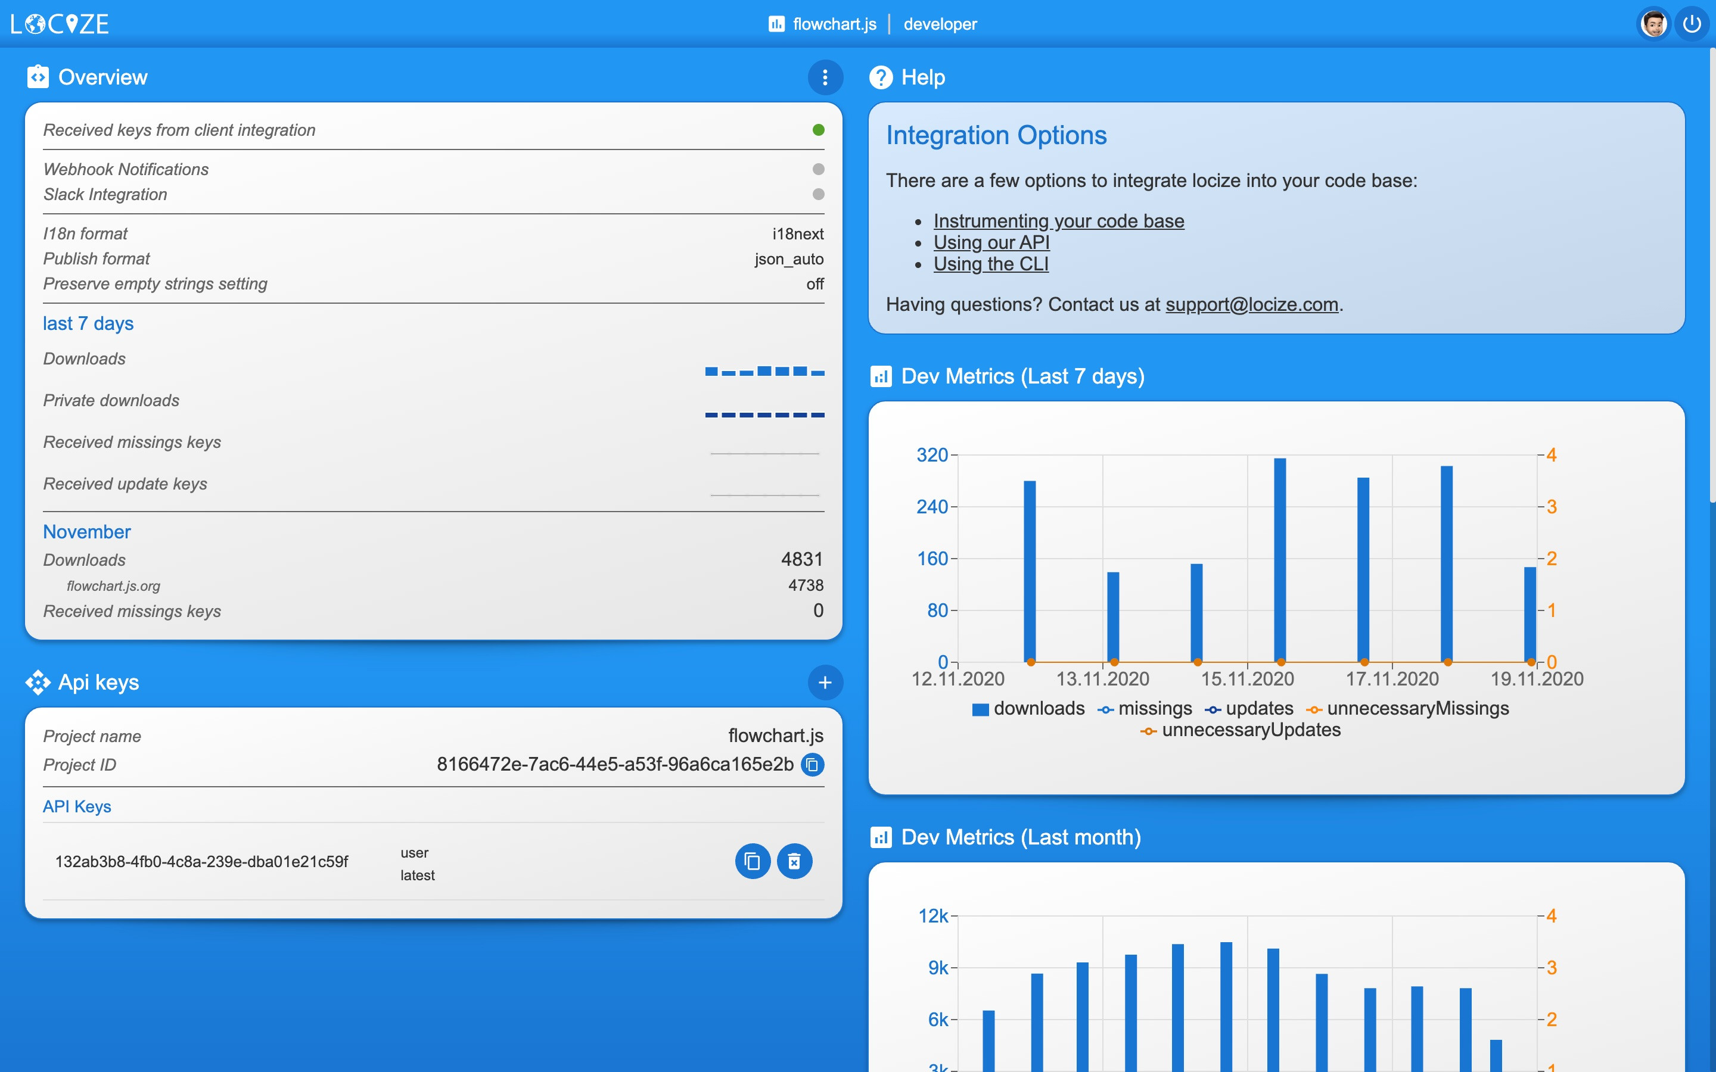Viewport: 1716px width, 1072px height.
Task: Click the 15.11.2020 downloads bar
Action: point(1279,560)
